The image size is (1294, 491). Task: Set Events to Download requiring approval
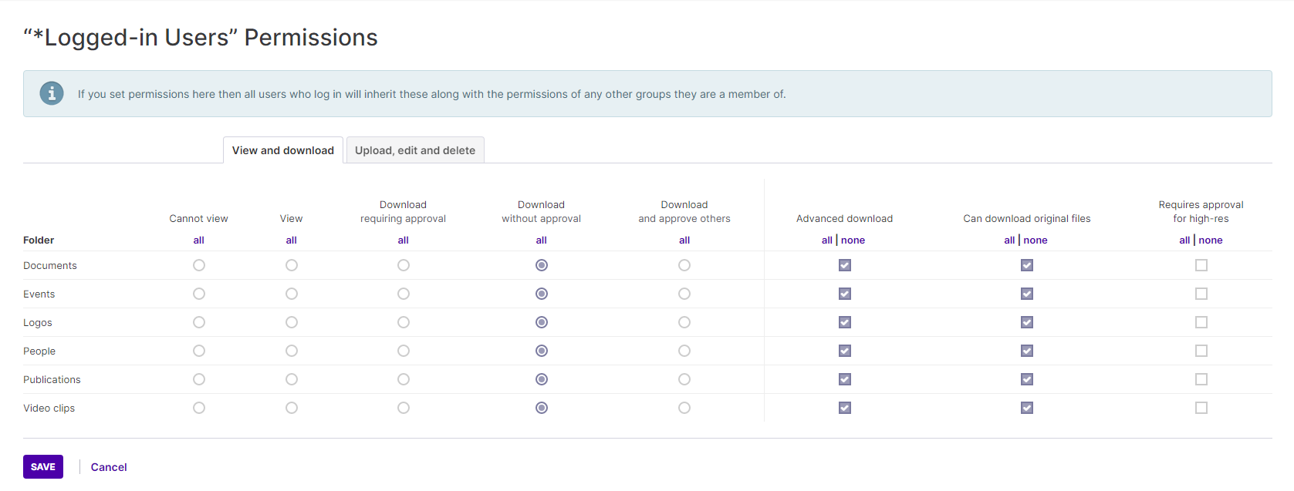click(404, 294)
